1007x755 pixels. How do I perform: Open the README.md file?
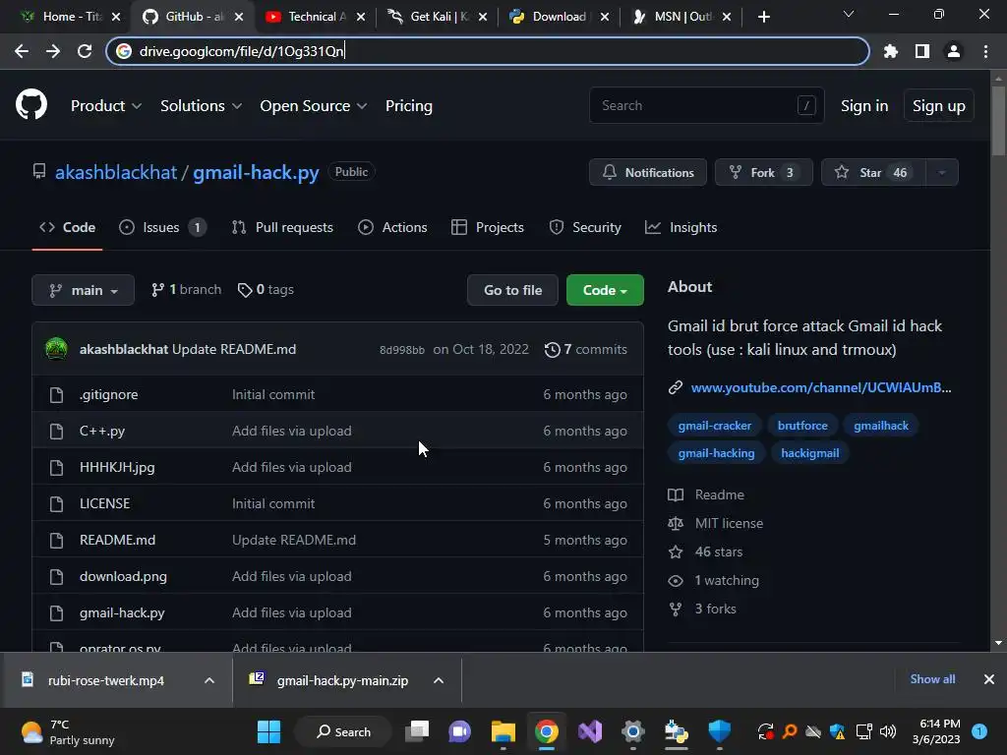(x=118, y=540)
